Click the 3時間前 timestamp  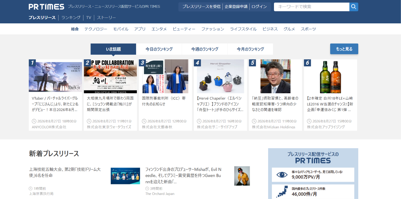154,188
